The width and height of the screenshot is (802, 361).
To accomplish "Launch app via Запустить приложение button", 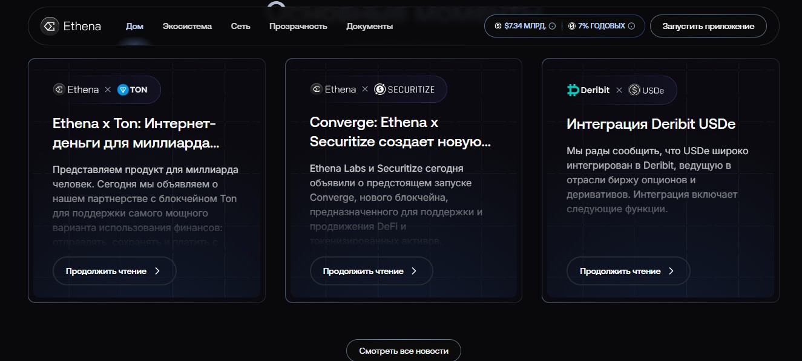I will coord(708,26).
